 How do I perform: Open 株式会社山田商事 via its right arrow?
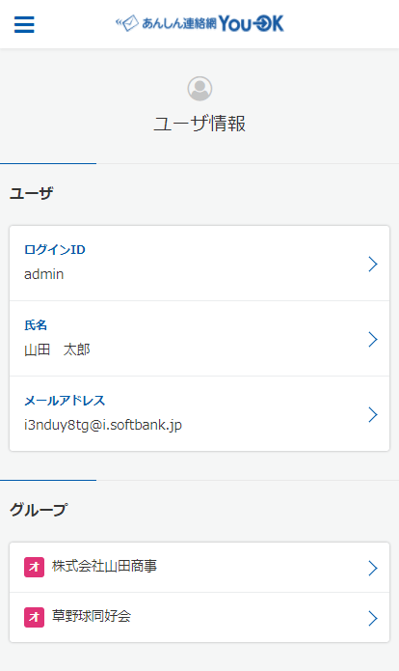point(373,568)
